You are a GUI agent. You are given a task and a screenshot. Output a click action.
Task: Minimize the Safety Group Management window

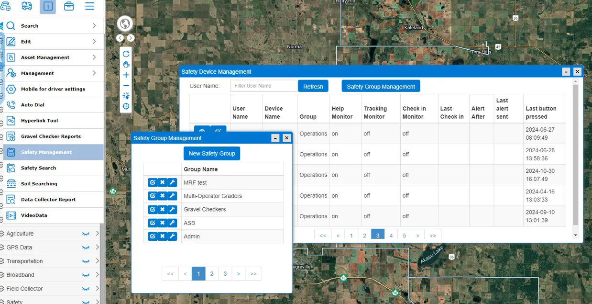tap(275, 138)
